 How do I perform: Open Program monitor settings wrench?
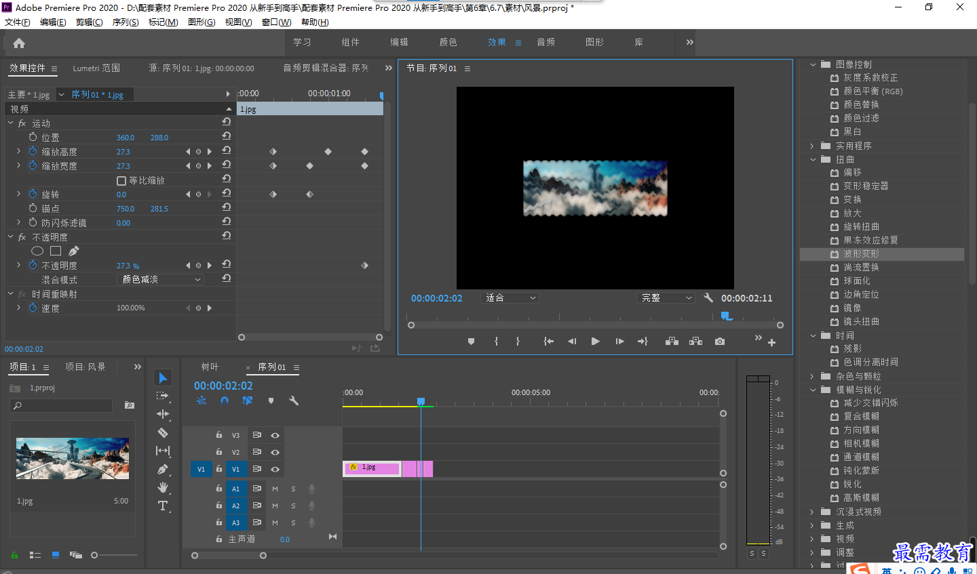click(708, 298)
